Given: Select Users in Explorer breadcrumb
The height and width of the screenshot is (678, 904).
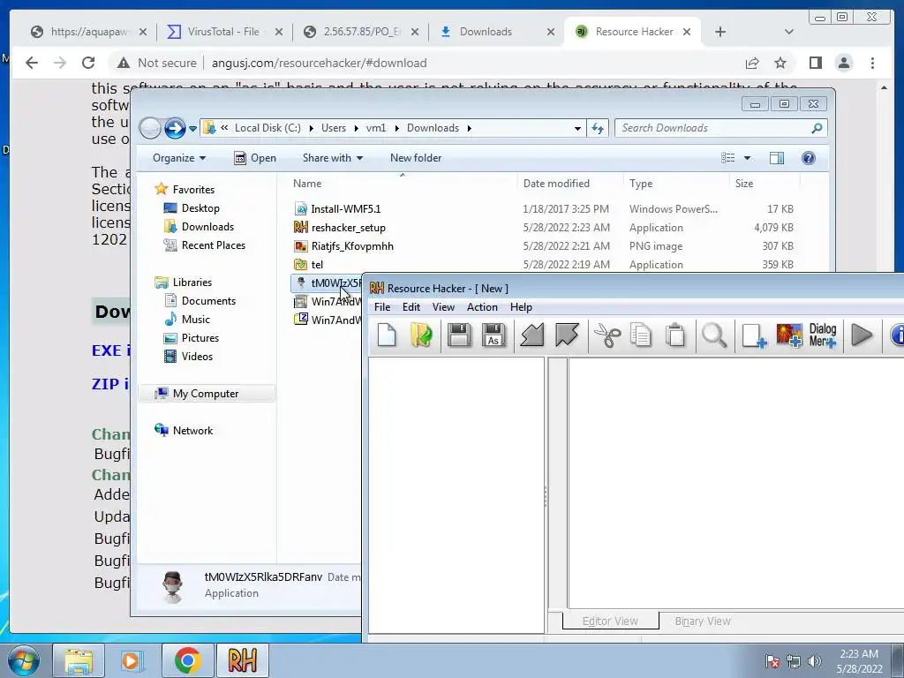Looking at the screenshot, I should click(x=334, y=128).
